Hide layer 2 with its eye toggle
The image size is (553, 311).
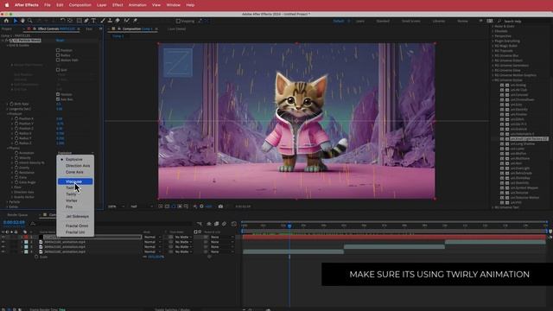pyautogui.click(x=3, y=242)
